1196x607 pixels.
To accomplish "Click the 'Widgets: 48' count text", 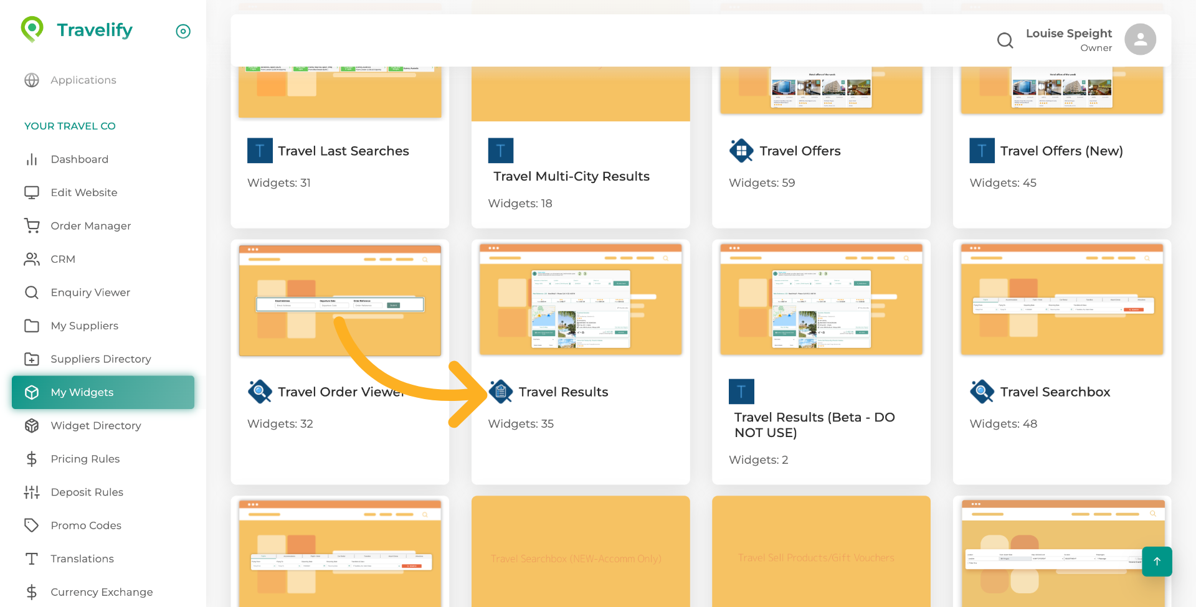I will tap(1004, 424).
